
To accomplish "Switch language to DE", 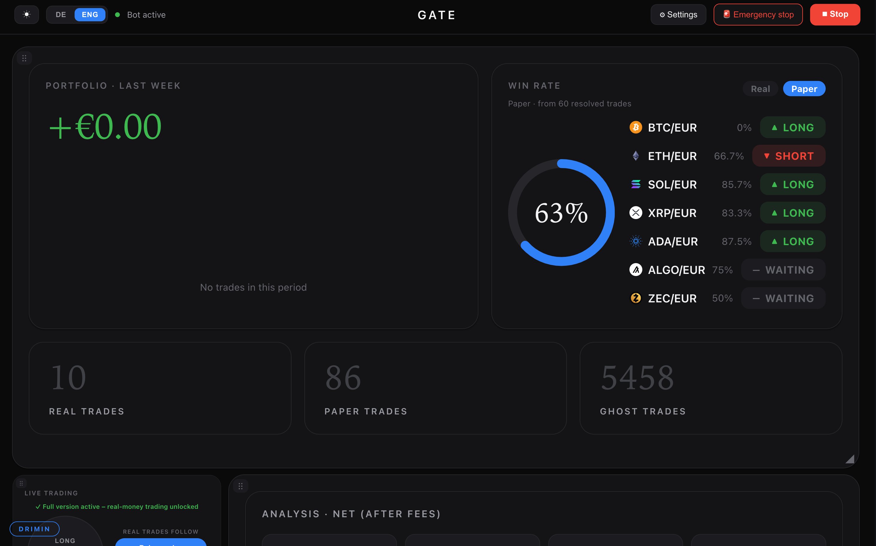I will (x=61, y=14).
